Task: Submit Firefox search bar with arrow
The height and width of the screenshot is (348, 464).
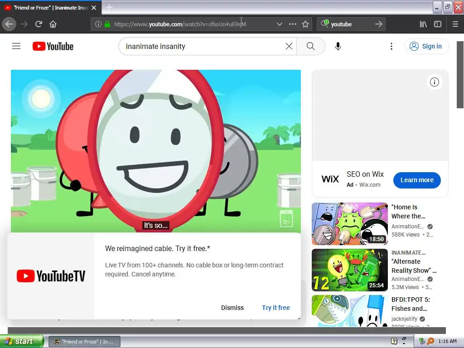Action: pyautogui.click(x=378, y=24)
